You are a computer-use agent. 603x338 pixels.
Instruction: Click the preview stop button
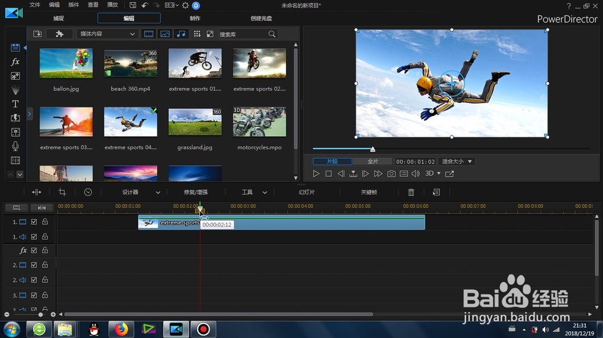click(329, 174)
